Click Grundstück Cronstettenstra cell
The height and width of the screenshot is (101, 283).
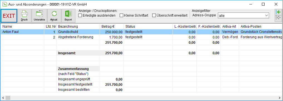coord(261,32)
